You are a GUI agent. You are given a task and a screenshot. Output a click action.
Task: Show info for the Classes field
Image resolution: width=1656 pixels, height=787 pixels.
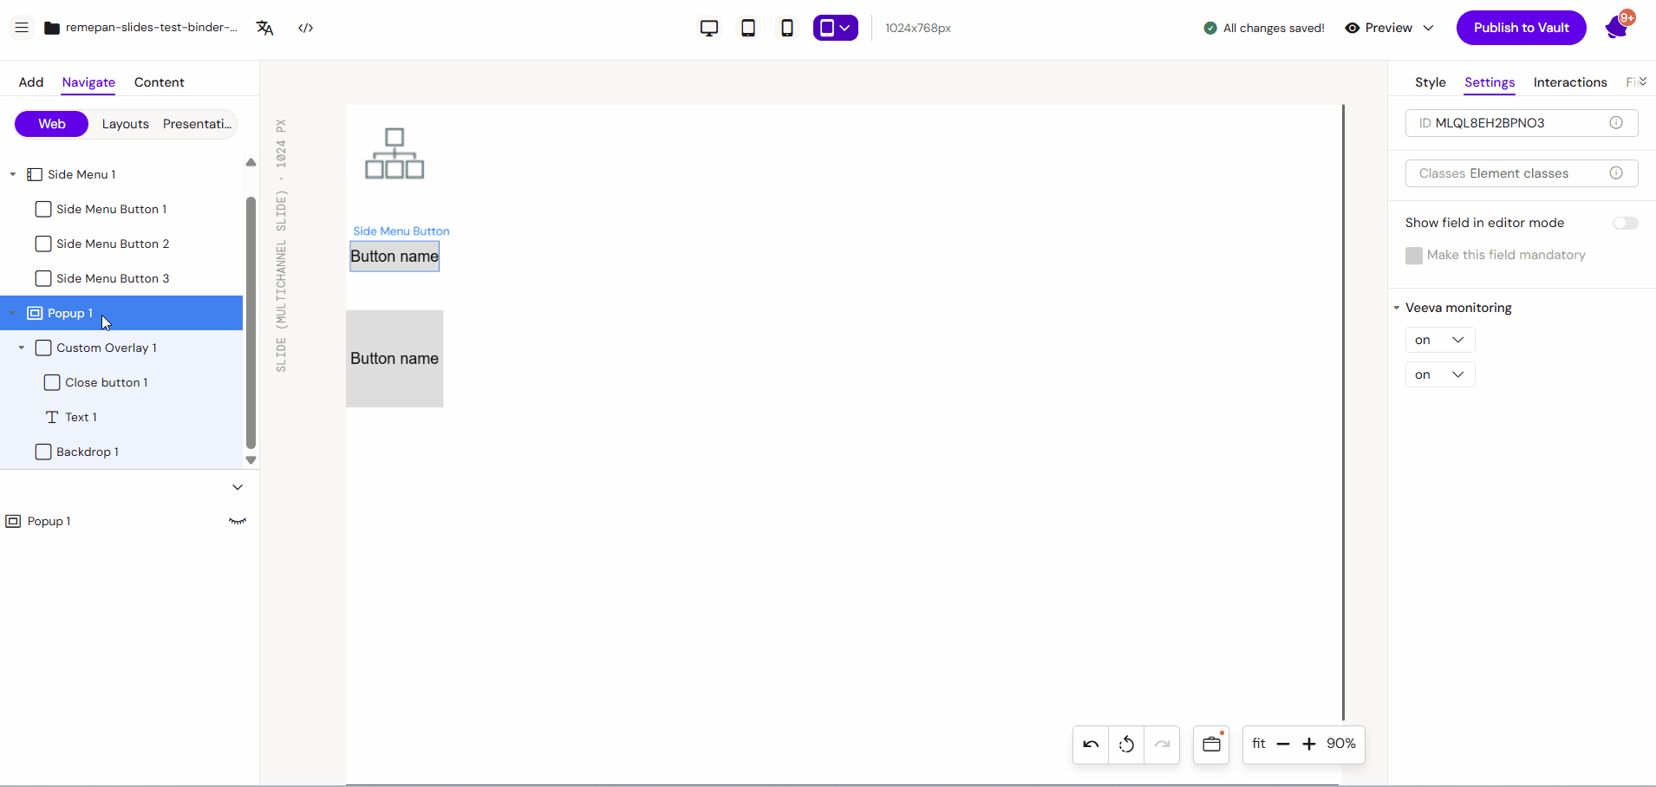(x=1616, y=173)
